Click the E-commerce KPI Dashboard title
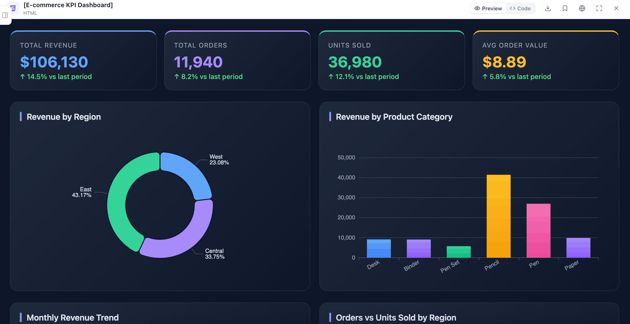Viewport: 630px width, 324px height. (x=68, y=5)
